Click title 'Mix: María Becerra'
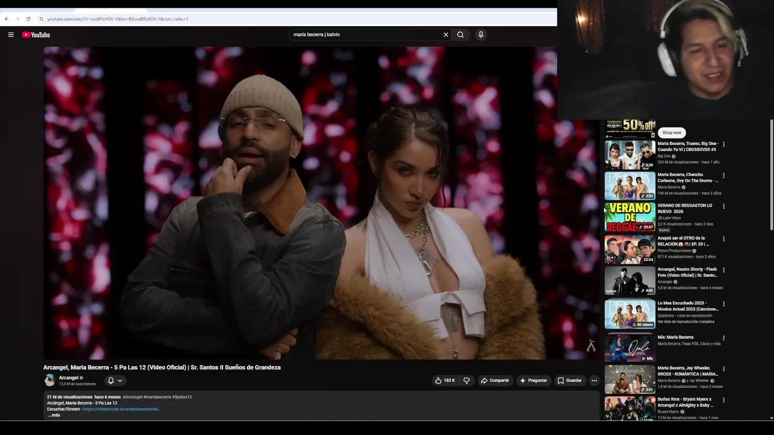 click(x=675, y=337)
